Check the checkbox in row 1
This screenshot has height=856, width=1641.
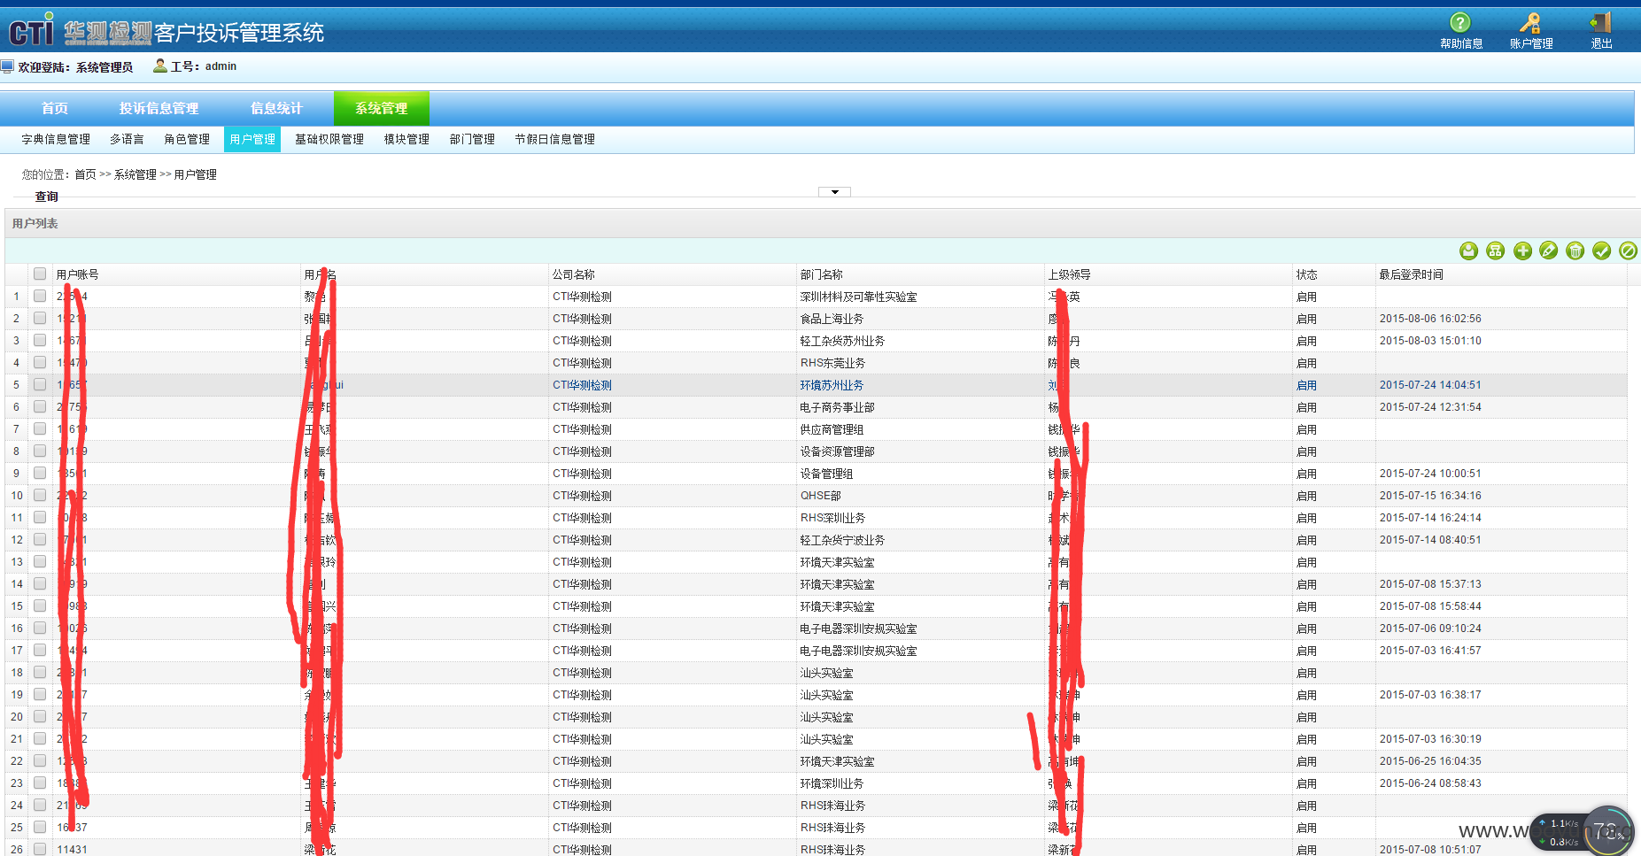tap(40, 296)
